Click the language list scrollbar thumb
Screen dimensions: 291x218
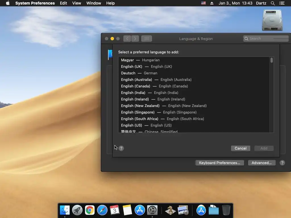pyautogui.click(x=271, y=60)
